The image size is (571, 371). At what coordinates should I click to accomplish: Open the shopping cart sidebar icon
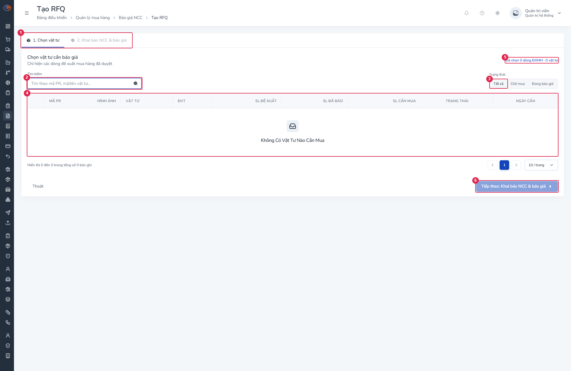tap(8, 39)
